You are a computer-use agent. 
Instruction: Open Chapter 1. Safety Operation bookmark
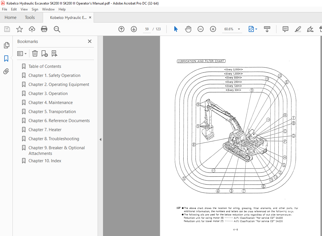(54, 75)
